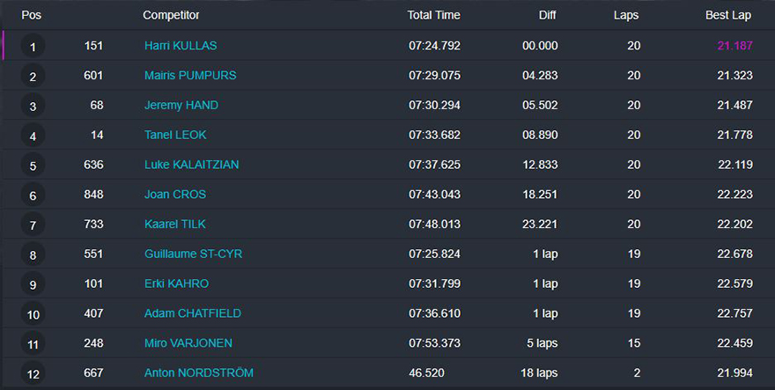Sort by Total Time column header
Screen dimensions: 775x390
point(433,15)
